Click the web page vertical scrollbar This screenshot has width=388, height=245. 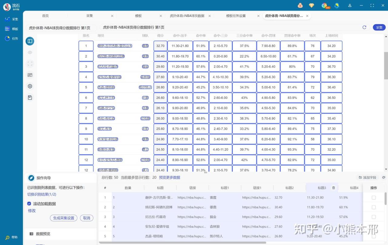(x=386, y=65)
